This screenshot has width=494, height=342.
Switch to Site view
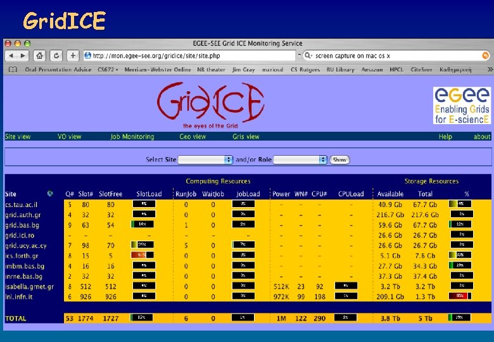18,137
